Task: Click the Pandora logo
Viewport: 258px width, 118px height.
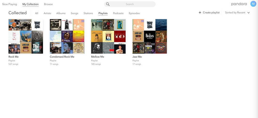Action: [x=239, y=4]
